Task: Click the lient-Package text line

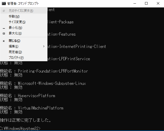Action: [61, 22]
